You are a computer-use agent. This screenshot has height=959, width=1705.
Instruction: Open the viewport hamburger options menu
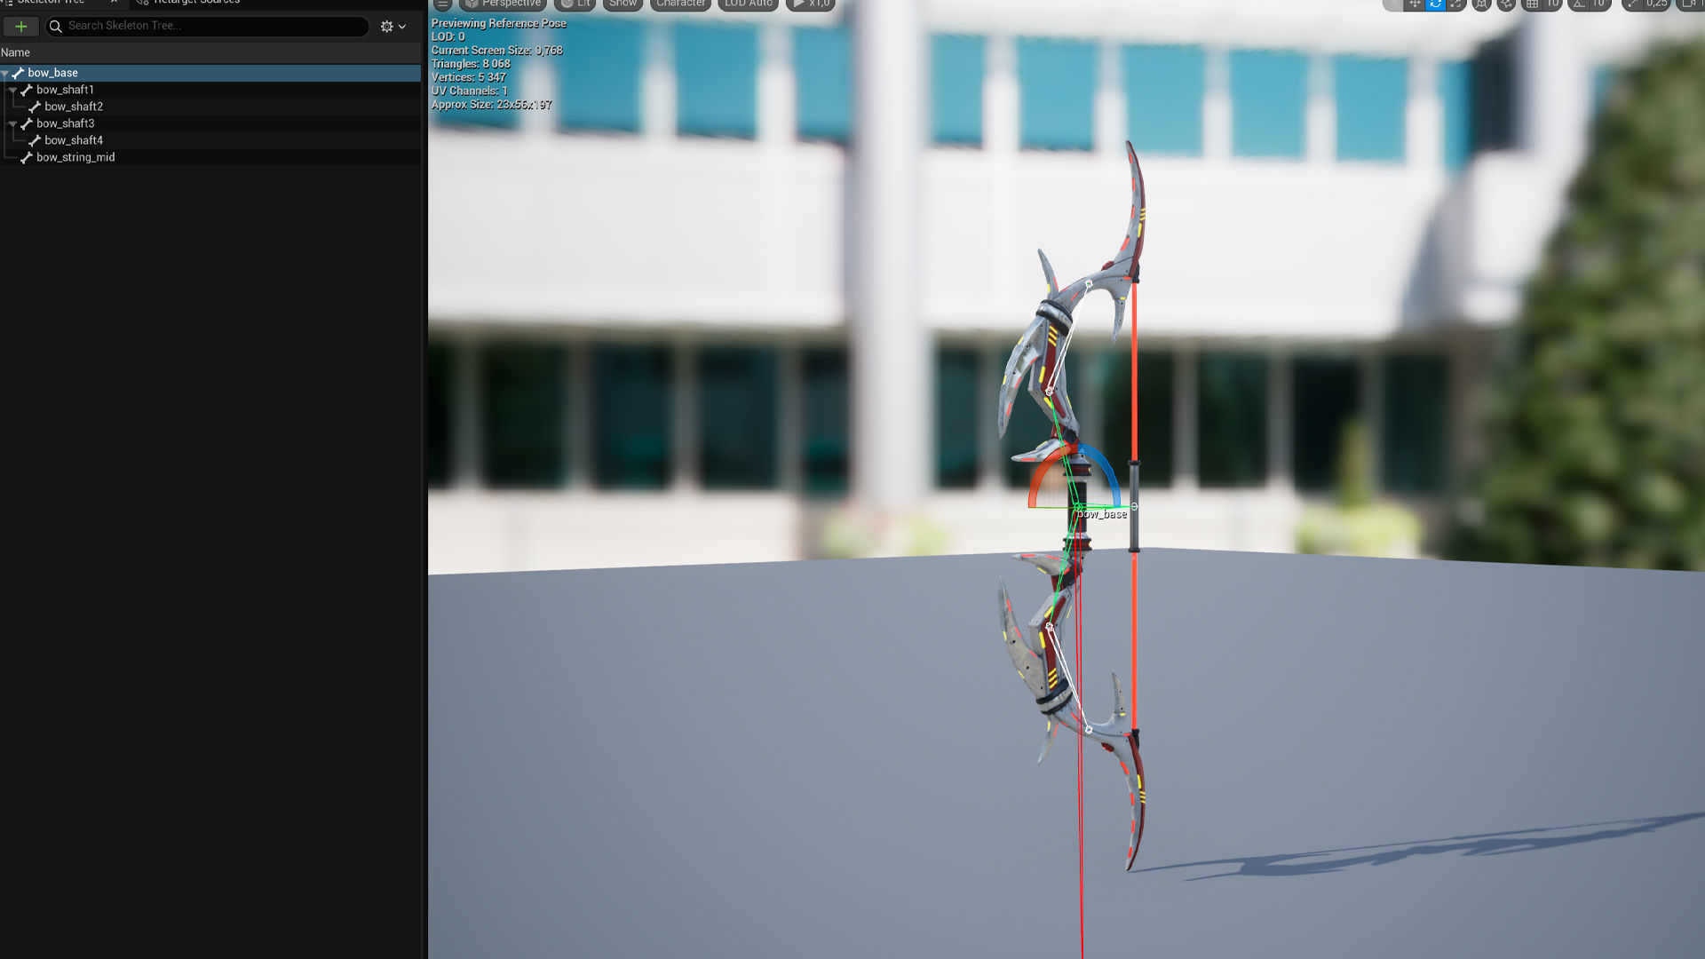[442, 4]
